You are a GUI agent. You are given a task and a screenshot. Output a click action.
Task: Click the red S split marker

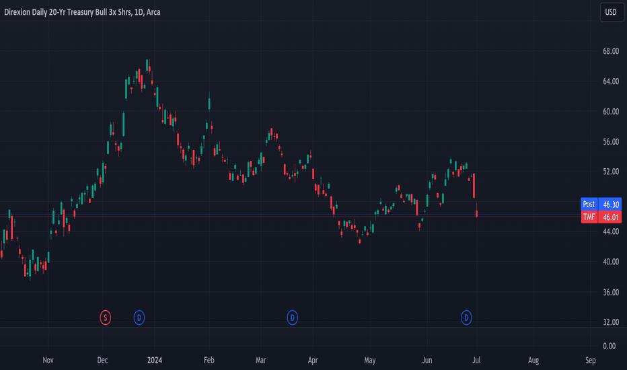coord(105,318)
